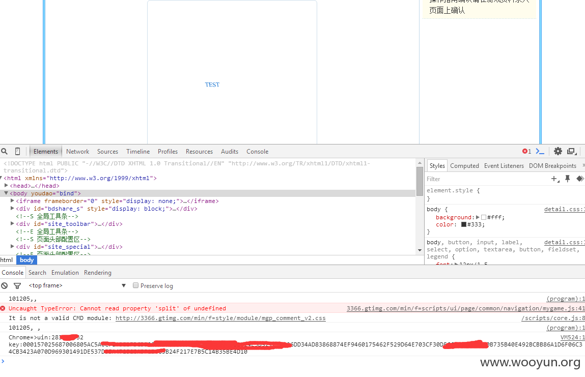Open detail.css link beside body rule
This screenshot has width=585, height=377.
(565, 209)
